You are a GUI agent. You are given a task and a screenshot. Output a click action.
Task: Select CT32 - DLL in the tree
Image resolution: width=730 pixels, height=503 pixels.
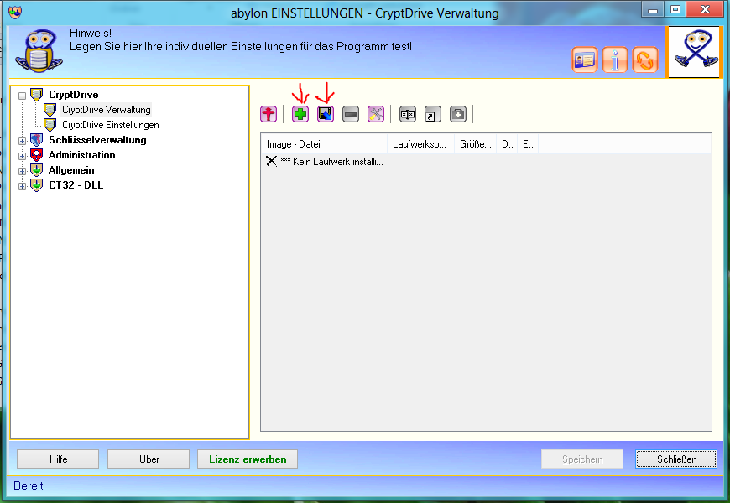point(76,184)
